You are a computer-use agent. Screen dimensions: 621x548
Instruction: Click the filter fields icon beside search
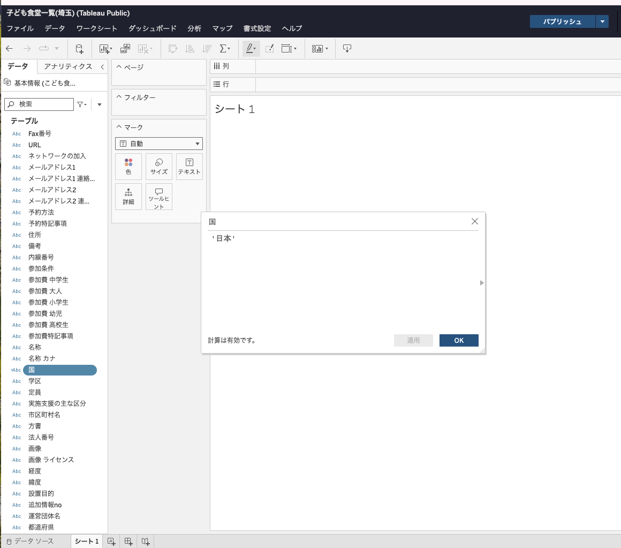click(81, 104)
